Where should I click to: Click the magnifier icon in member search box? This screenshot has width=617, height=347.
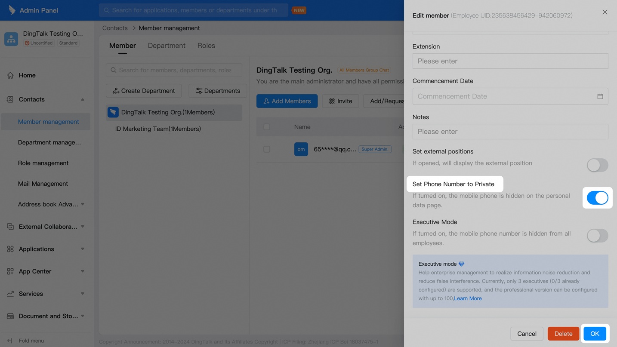coord(114,70)
